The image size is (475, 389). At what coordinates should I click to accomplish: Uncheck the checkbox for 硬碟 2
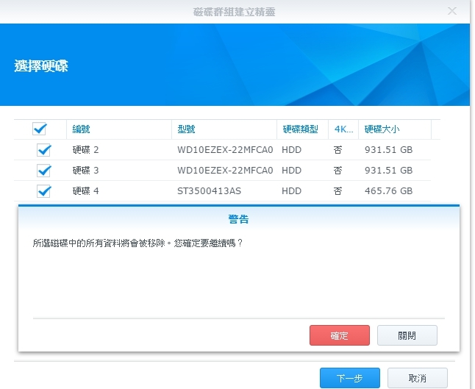pyautogui.click(x=44, y=150)
